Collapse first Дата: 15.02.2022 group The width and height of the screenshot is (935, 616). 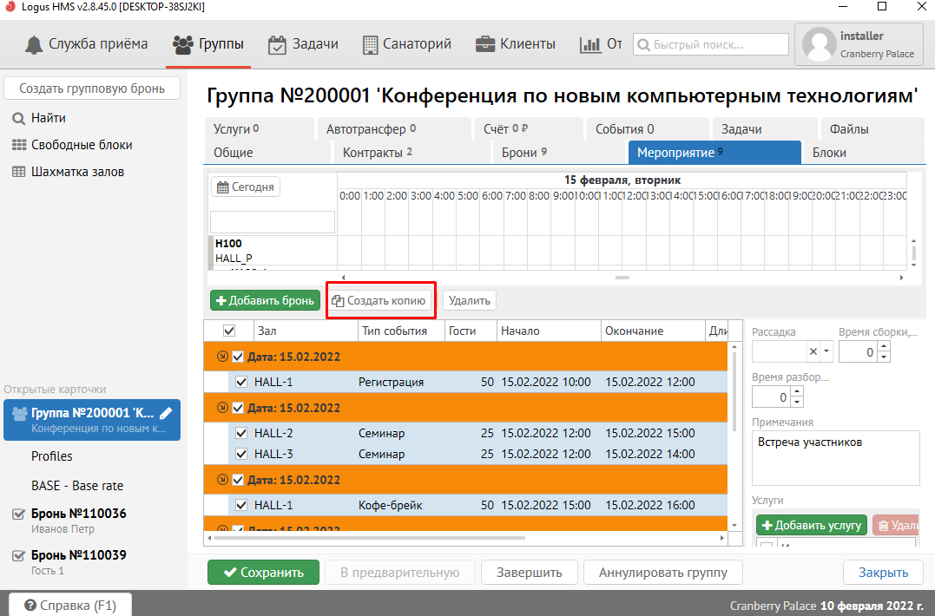click(222, 357)
